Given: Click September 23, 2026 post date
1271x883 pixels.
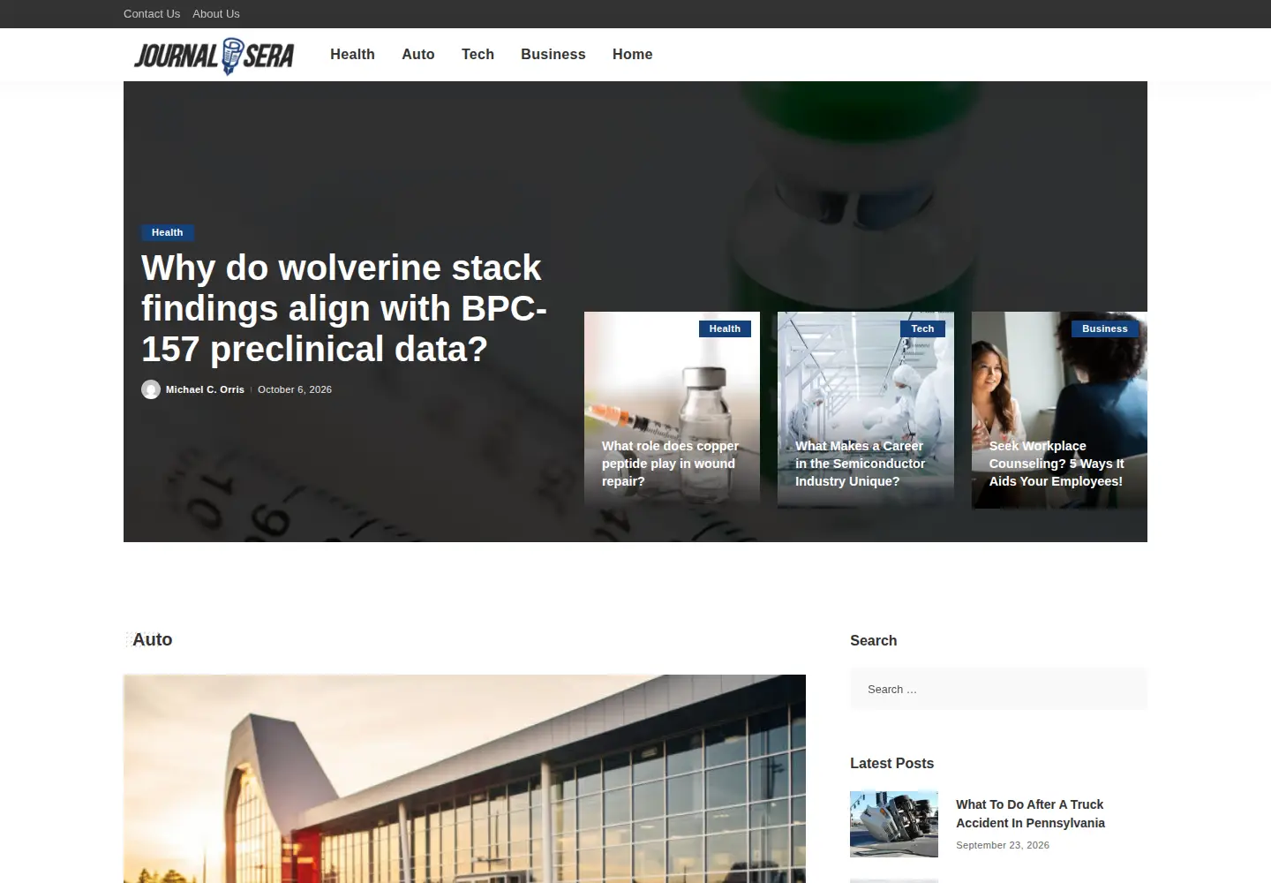Looking at the screenshot, I should pyautogui.click(x=1003, y=845).
